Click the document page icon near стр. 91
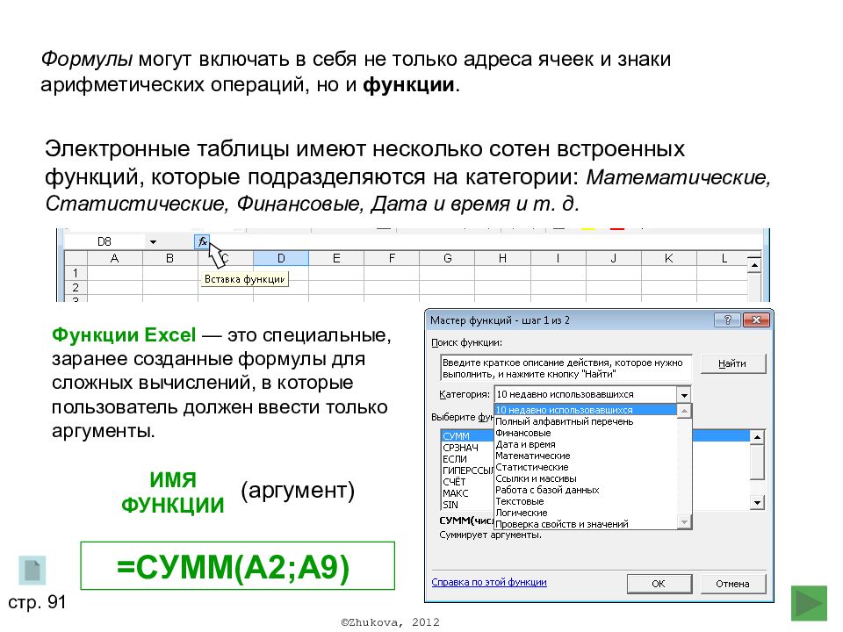843x632 pixels. point(32,571)
